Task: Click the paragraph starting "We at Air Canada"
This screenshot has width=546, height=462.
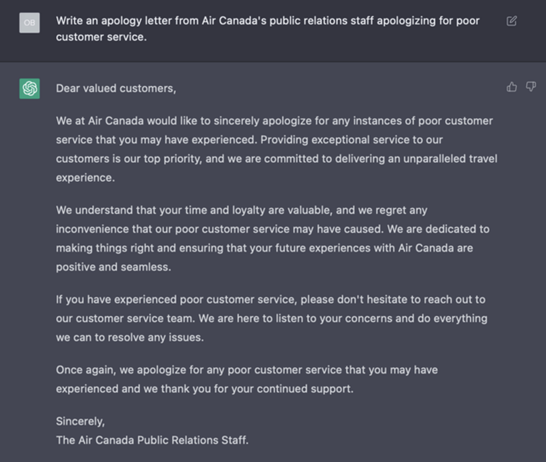Action: (276, 149)
